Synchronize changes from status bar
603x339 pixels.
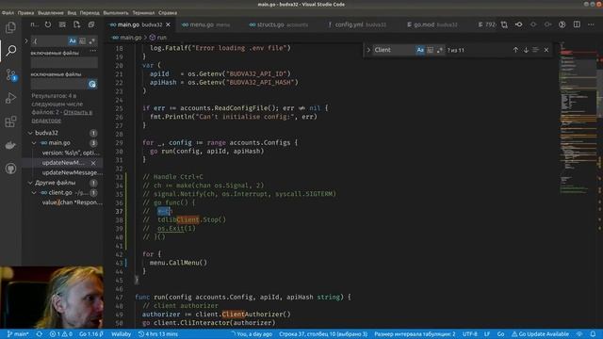(40, 334)
